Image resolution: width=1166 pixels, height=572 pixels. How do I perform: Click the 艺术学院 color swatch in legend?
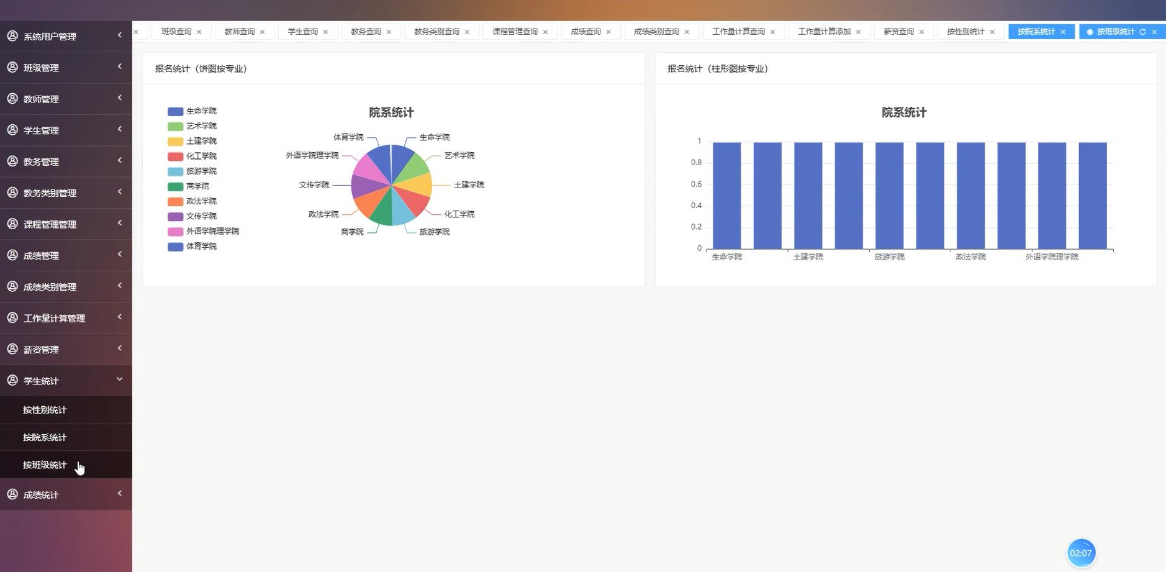click(x=174, y=125)
